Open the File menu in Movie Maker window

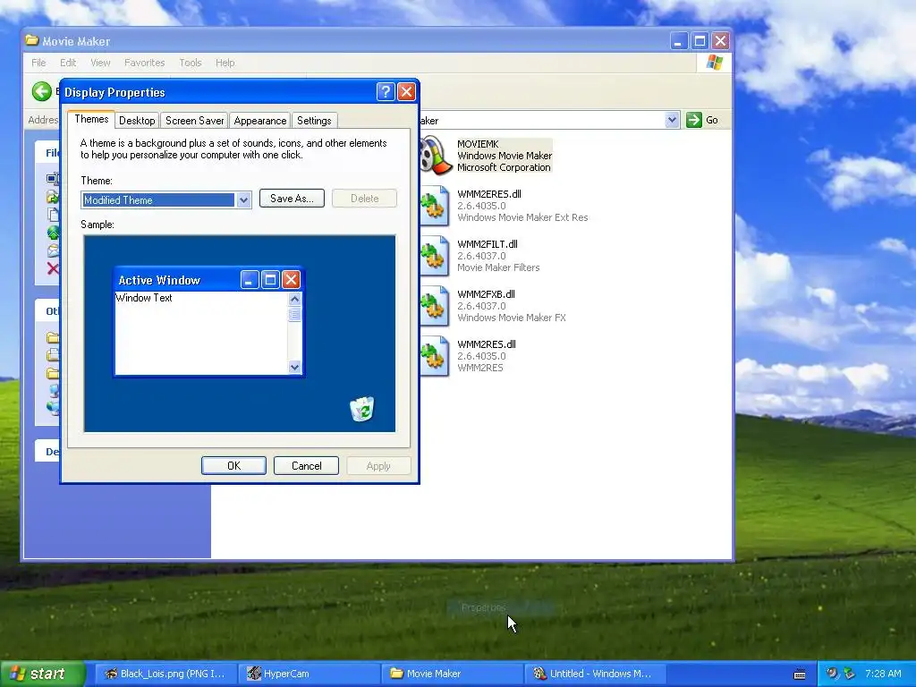coord(38,63)
